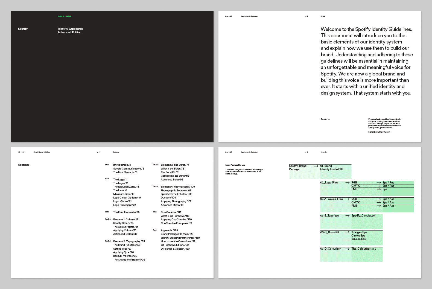Open contents entry 'Applying Co–Creative/120'
Image resolution: width=432 pixels, height=289 pixels.
(x=176, y=220)
